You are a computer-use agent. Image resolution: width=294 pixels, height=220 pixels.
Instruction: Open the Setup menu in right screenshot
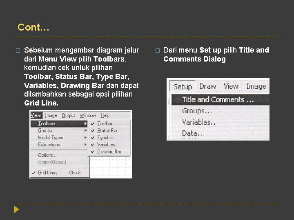pos(183,87)
